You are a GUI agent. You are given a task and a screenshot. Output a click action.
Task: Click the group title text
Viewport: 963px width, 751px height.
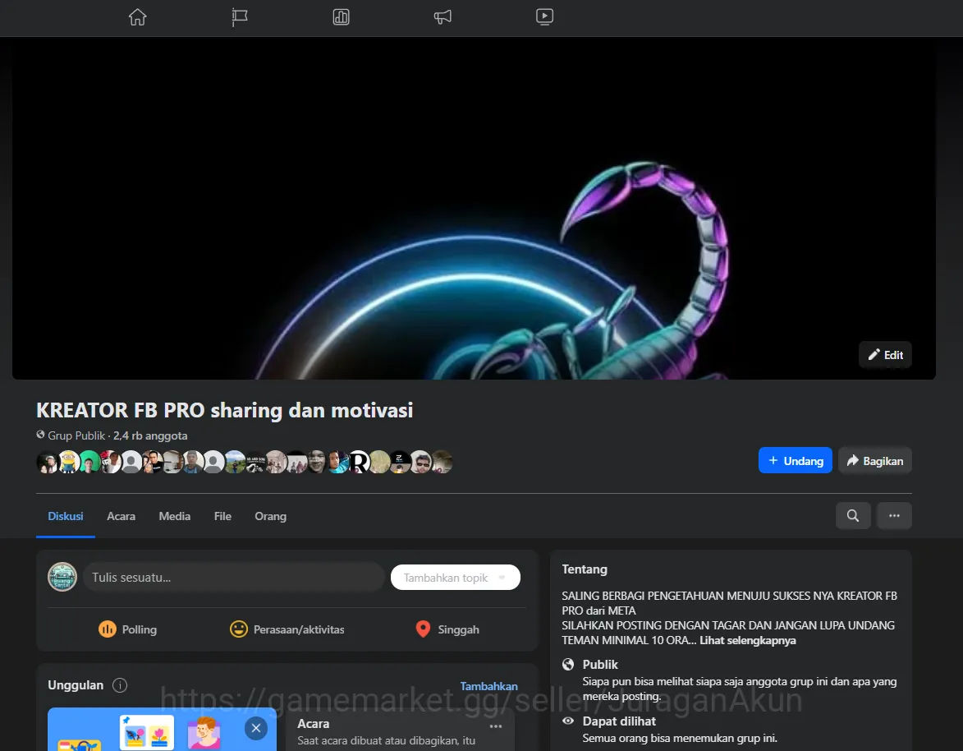[225, 410]
